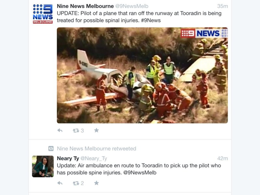Retweet the Tooradin plane runway tweet
Screen dimensions: 260x195
pyautogui.click(x=76, y=131)
